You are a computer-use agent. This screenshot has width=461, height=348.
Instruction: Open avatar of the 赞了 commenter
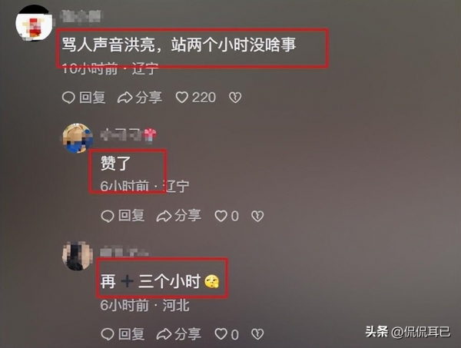(78, 138)
